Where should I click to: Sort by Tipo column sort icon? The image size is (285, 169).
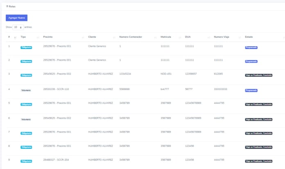coord(38,38)
